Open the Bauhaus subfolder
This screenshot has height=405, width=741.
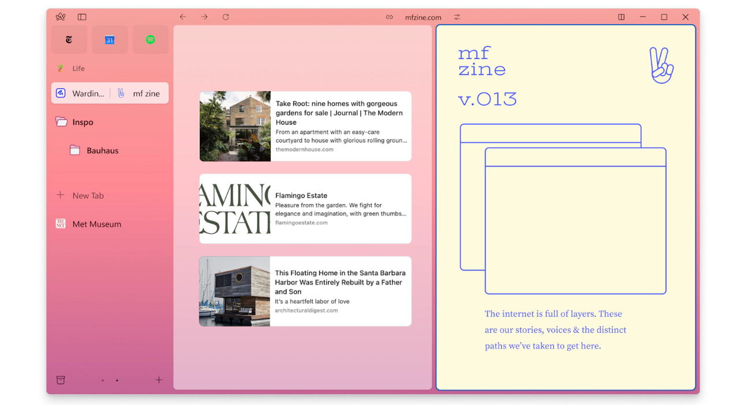pyautogui.click(x=102, y=151)
